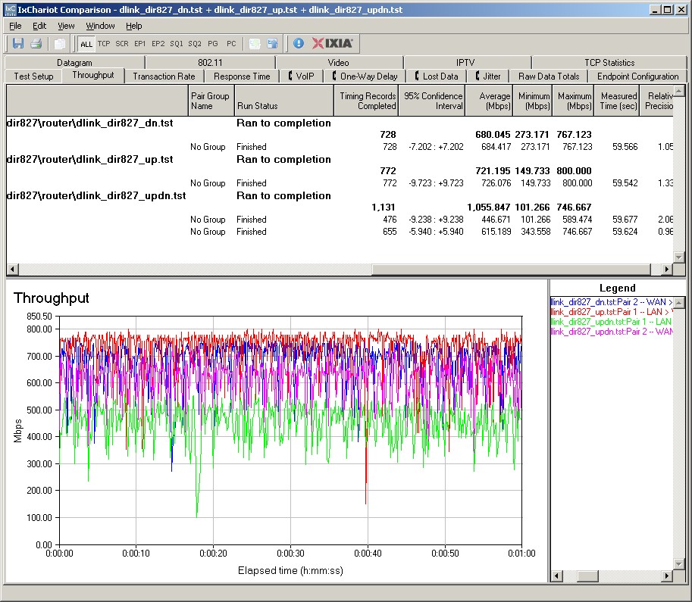The image size is (692, 602).
Task: Click the legend scroll-down arrow
Action: coord(679,563)
